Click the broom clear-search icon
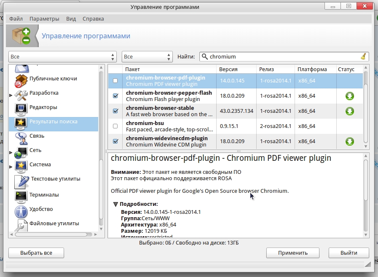This screenshot has width=378, height=277. coord(364,56)
